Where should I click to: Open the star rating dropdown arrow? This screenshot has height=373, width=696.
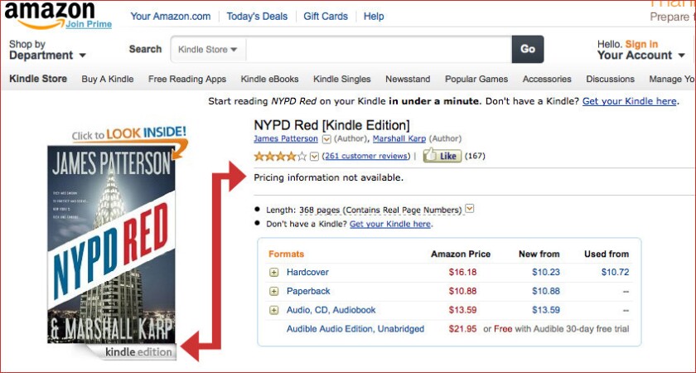point(314,156)
